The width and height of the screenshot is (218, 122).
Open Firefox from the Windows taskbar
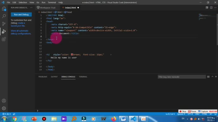click(114, 119)
